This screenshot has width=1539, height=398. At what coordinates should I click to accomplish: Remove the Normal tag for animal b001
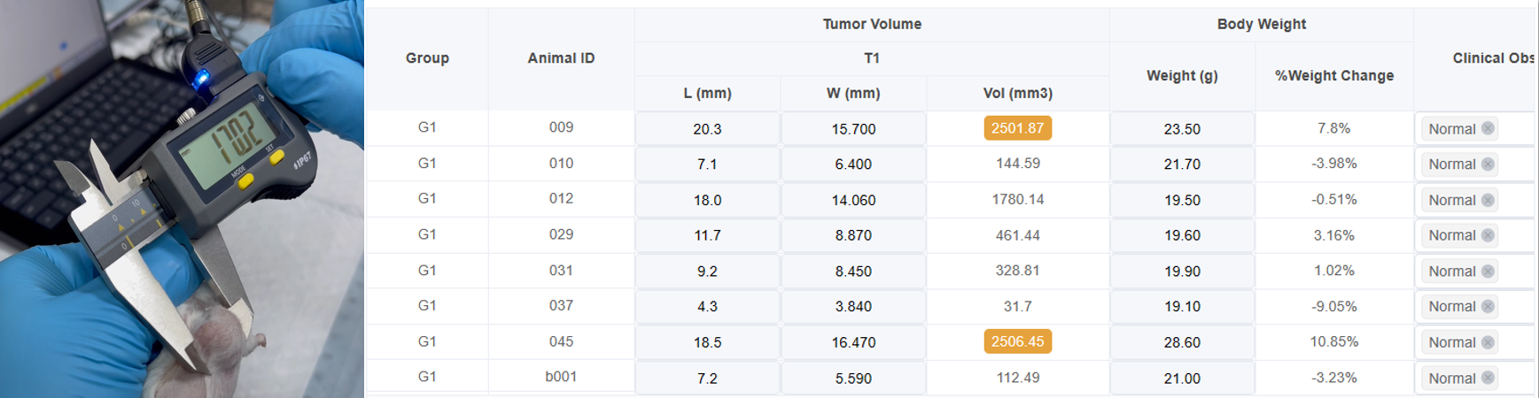pos(1488,378)
